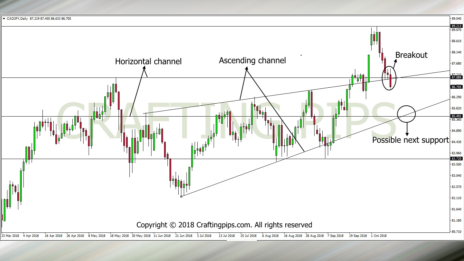Click the 83.040 price scale value

456,176
